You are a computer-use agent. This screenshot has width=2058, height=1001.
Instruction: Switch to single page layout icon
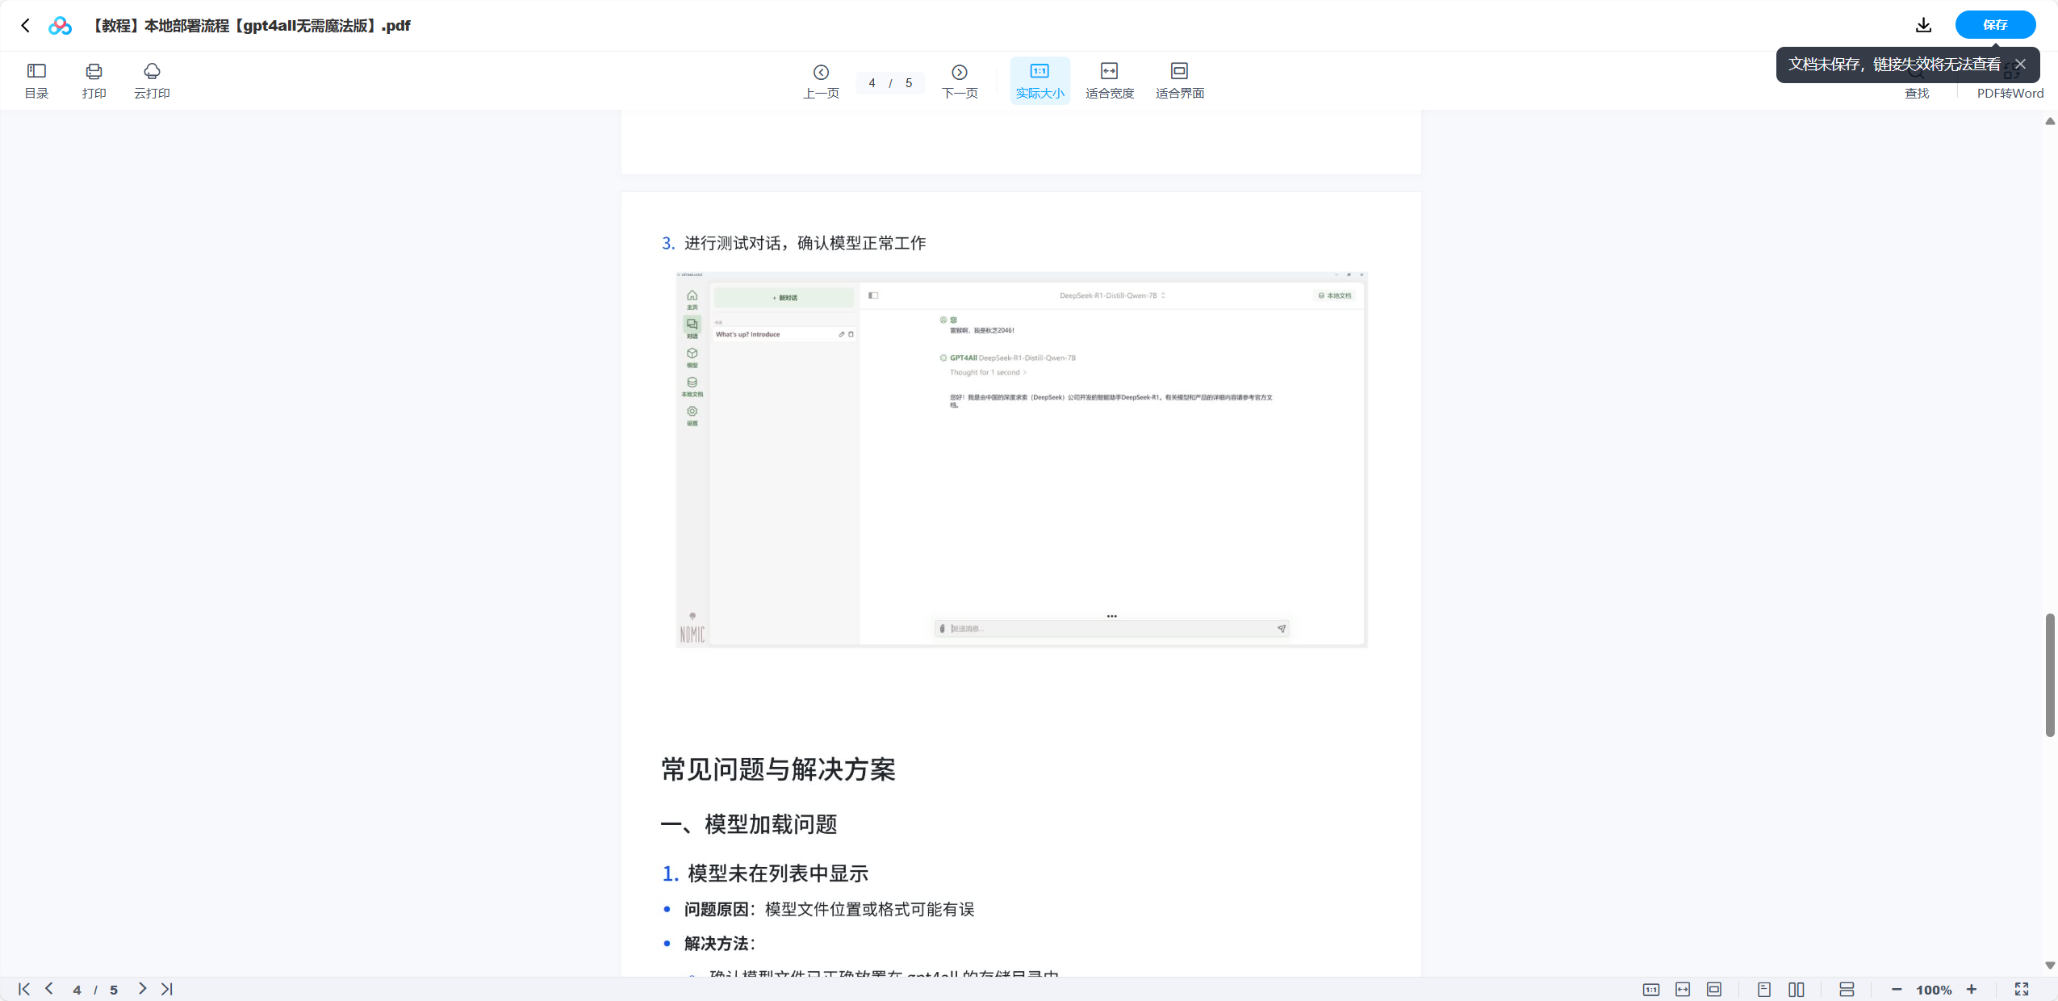(1764, 990)
